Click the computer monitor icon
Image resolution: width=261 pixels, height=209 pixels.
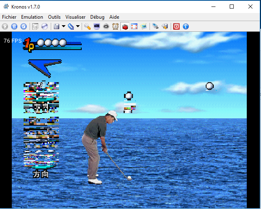tap(97, 26)
